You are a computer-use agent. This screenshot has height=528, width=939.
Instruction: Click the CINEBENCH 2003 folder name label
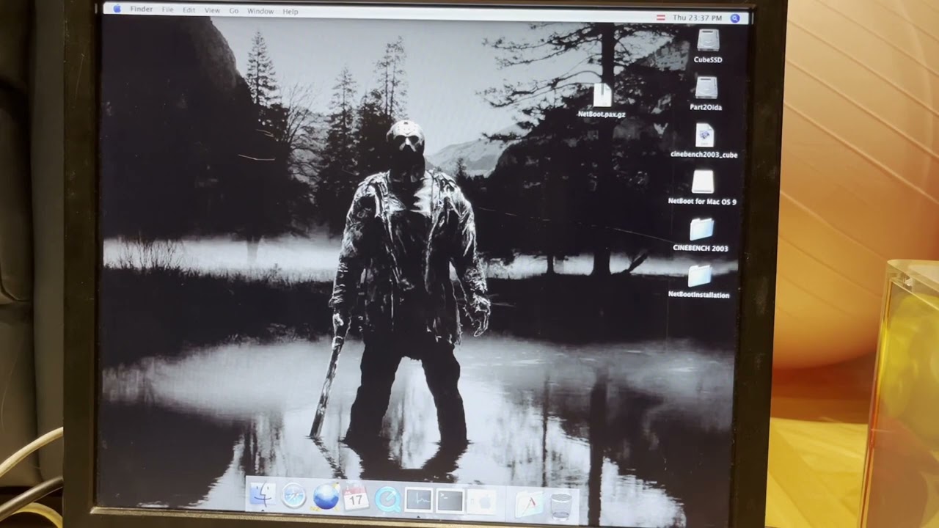(x=701, y=248)
